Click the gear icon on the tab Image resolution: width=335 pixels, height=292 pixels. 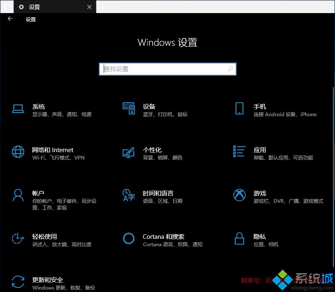click(x=21, y=7)
